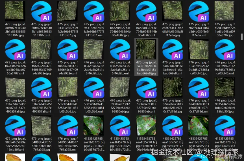The image size is (244, 161).
Task: Click thumbnail of 476 90354165929a .jpg
Action: click(225, 87)
